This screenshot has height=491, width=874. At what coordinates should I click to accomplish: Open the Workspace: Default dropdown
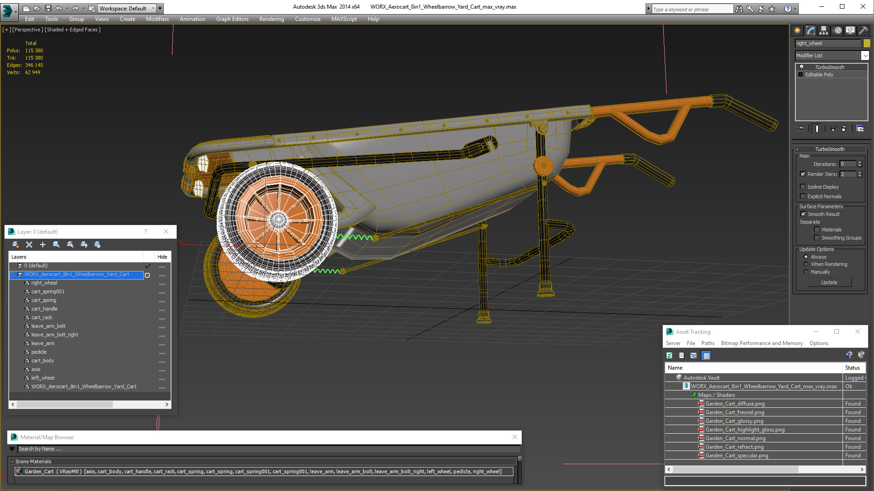coord(127,8)
